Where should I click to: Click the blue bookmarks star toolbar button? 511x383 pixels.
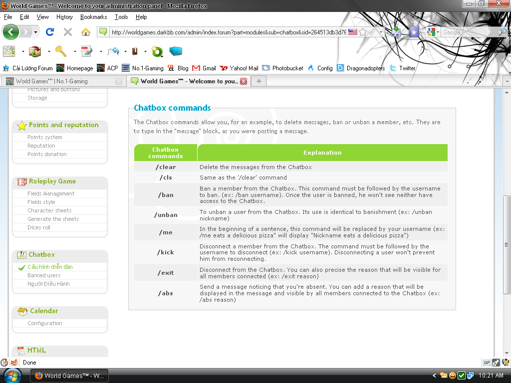(414, 32)
